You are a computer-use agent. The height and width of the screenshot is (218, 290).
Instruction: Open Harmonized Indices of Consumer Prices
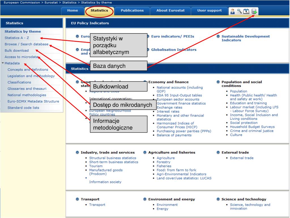[177, 125]
